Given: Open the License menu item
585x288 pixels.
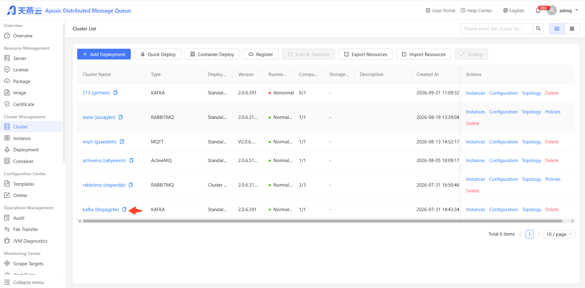Looking at the screenshot, I should [x=31, y=70].
